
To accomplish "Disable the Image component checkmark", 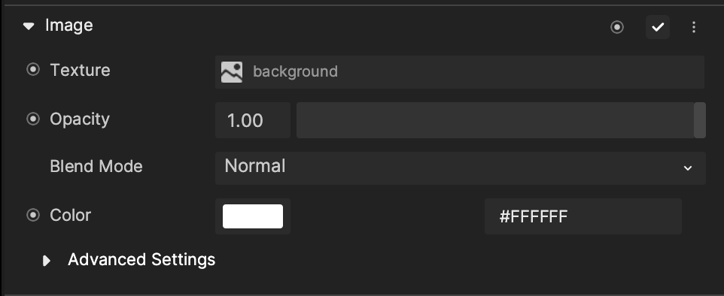I will click(x=658, y=27).
